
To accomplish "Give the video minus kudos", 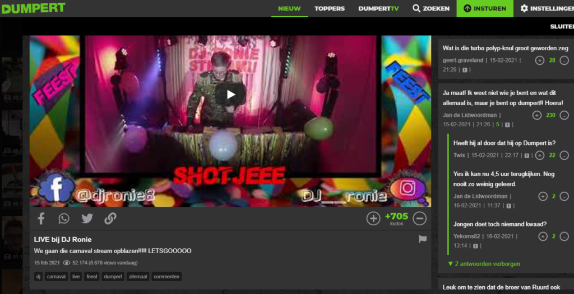I will coord(419,219).
